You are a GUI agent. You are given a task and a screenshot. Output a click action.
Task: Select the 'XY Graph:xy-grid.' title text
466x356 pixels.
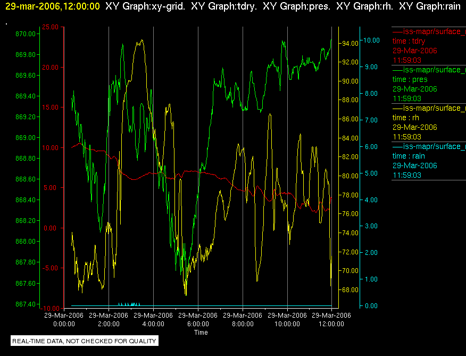[x=145, y=6]
